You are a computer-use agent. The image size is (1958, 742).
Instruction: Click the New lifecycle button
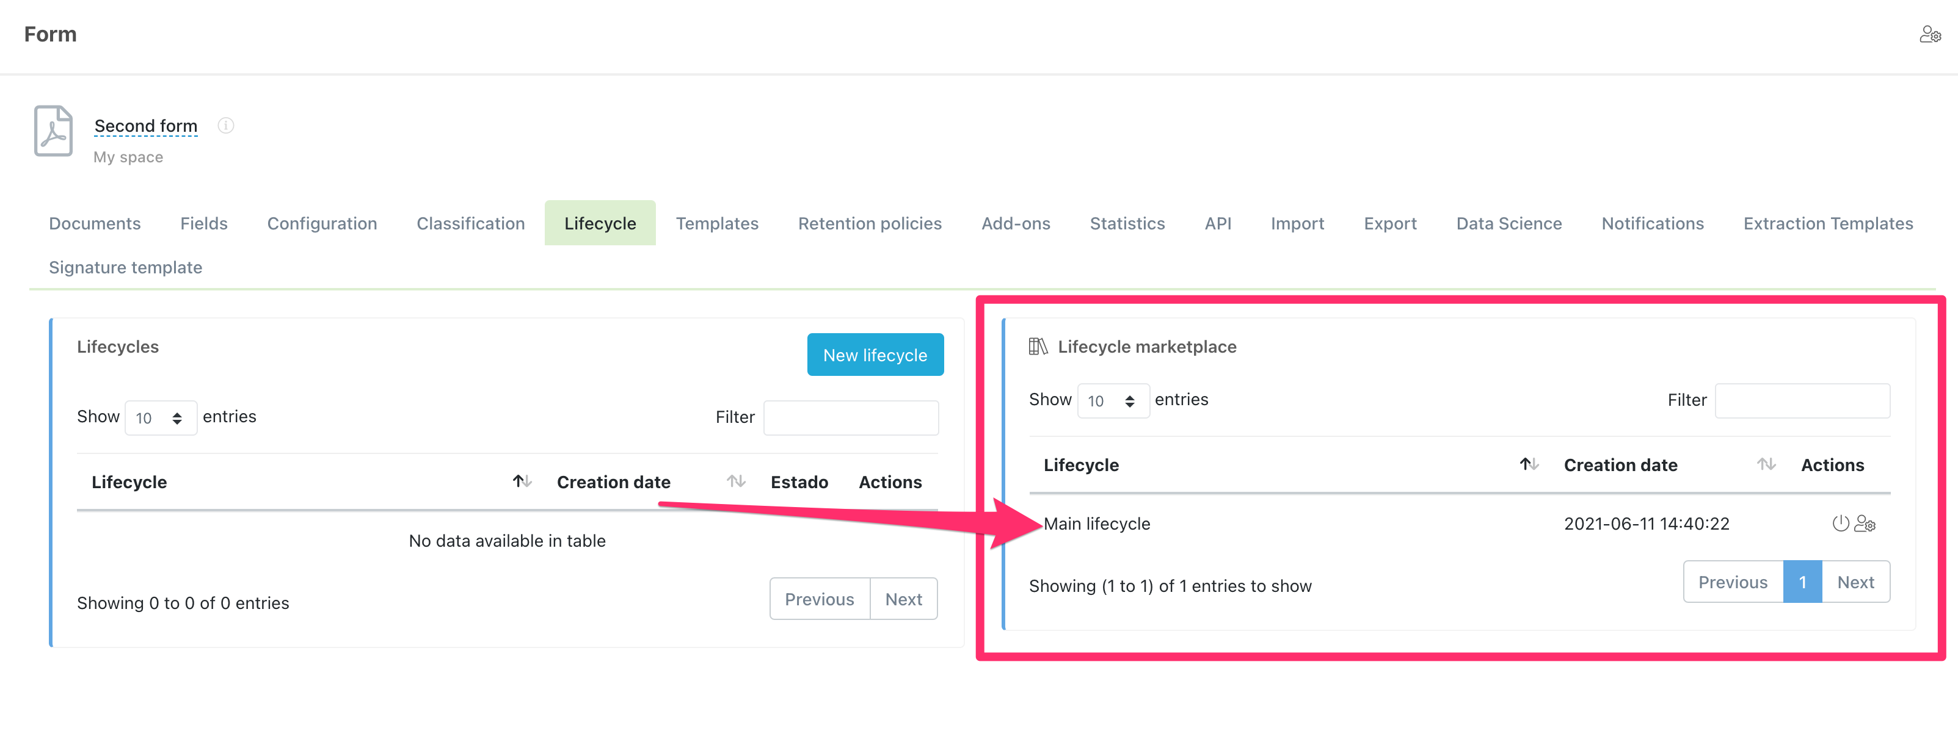coord(875,355)
